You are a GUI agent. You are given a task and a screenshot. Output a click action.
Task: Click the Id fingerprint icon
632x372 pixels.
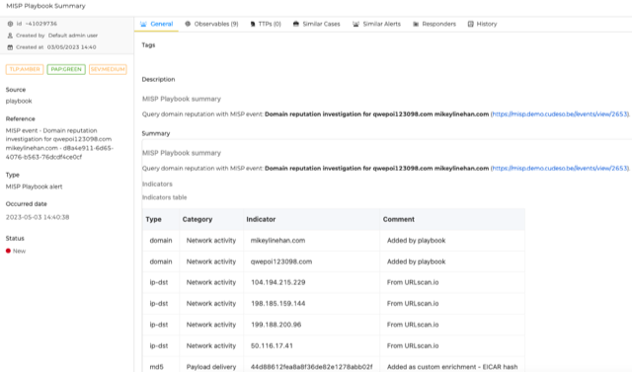click(x=10, y=24)
